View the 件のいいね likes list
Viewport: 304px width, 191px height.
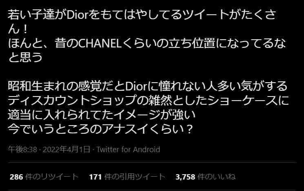tap(216, 177)
